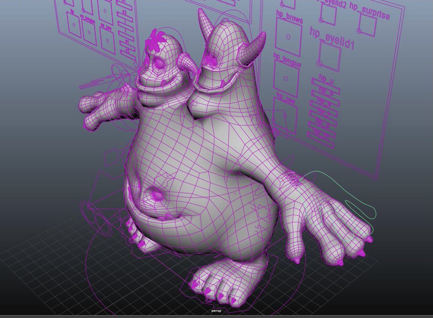Click the hp_brows label text
Screen dimensions: 433x318
[x=289, y=17]
